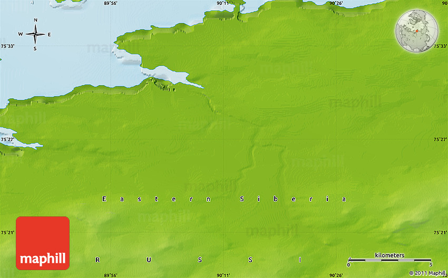
Task: Click the red location marker on globe
Action: (x=416, y=31)
